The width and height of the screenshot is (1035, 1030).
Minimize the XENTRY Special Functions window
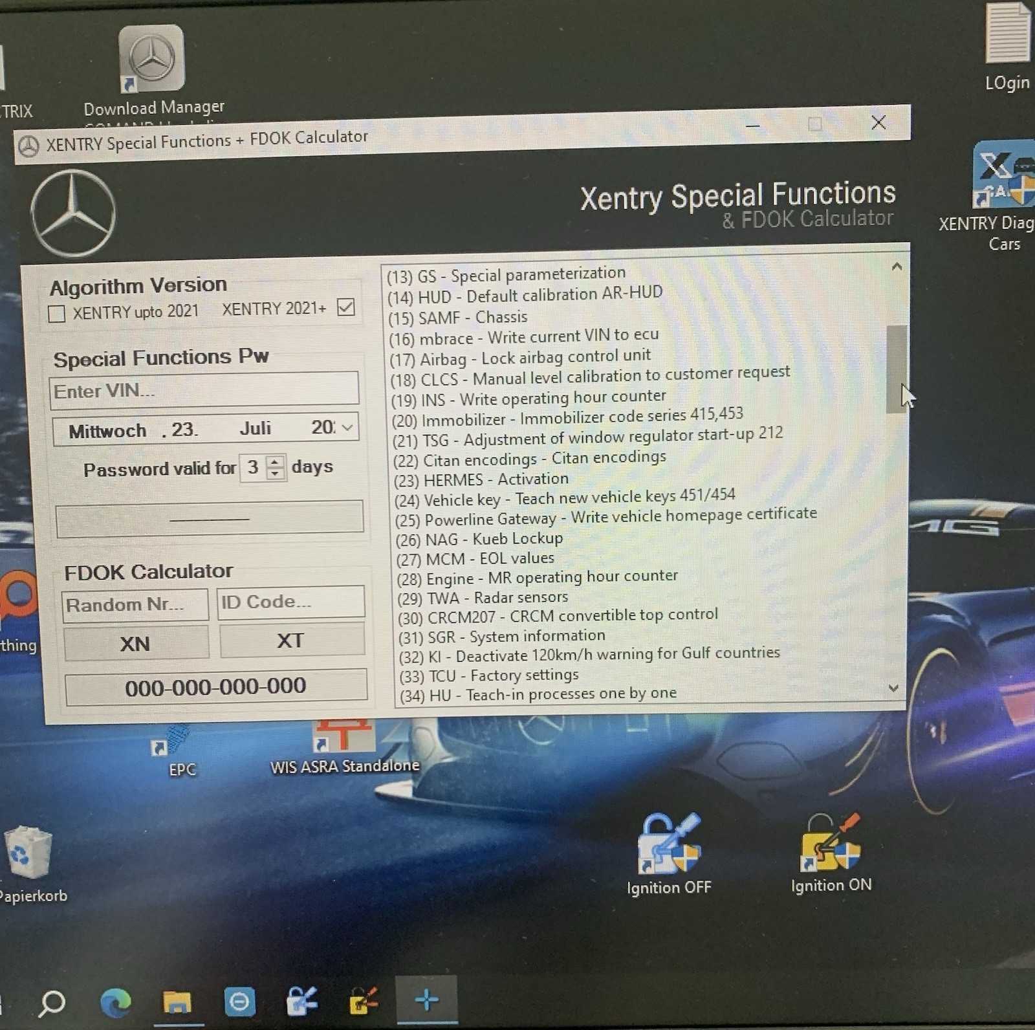[x=752, y=126]
